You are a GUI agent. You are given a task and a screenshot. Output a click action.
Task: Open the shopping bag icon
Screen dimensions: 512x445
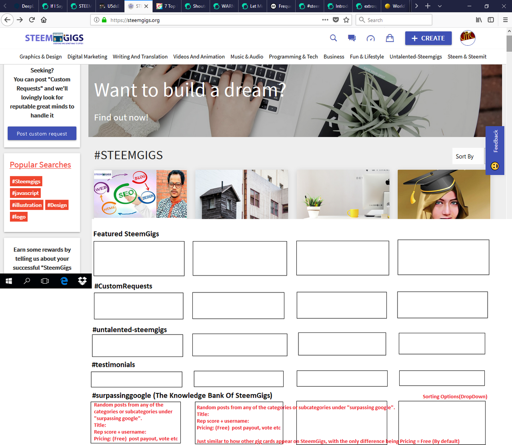pos(390,38)
